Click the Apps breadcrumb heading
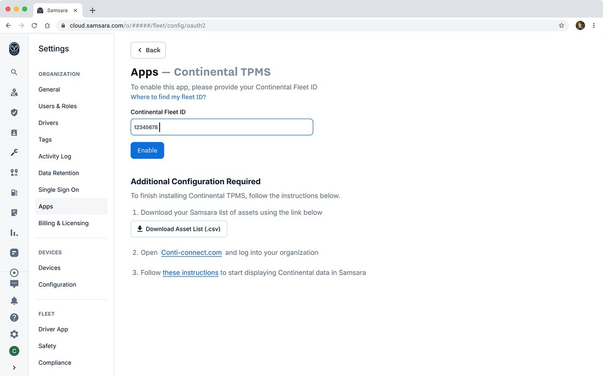 click(x=145, y=72)
